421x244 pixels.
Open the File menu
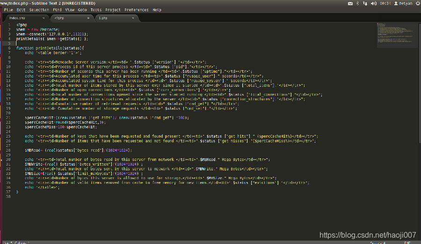[x=8, y=10]
